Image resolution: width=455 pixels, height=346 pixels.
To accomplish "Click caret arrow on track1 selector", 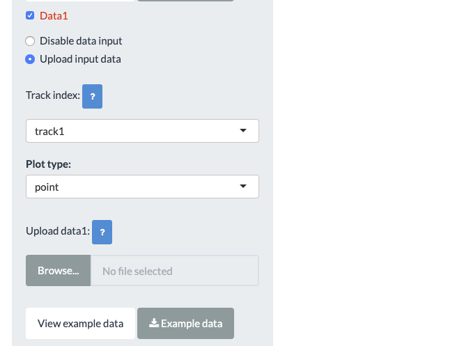I will (x=242, y=131).
